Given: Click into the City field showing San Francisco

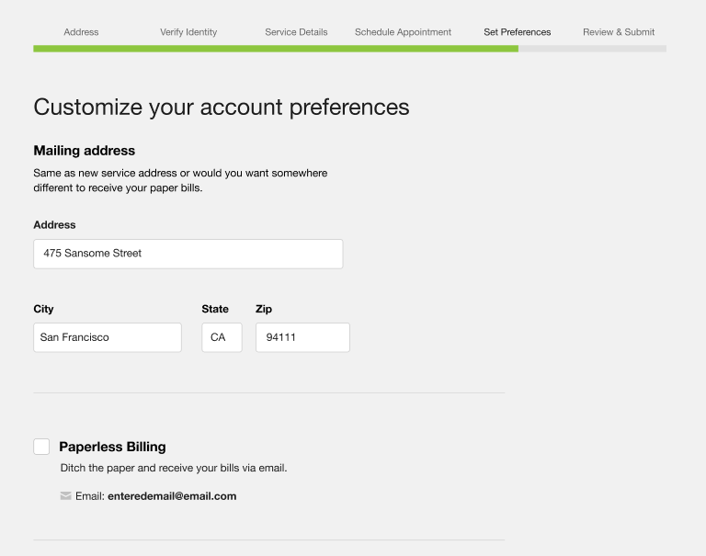Looking at the screenshot, I should [107, 337].
